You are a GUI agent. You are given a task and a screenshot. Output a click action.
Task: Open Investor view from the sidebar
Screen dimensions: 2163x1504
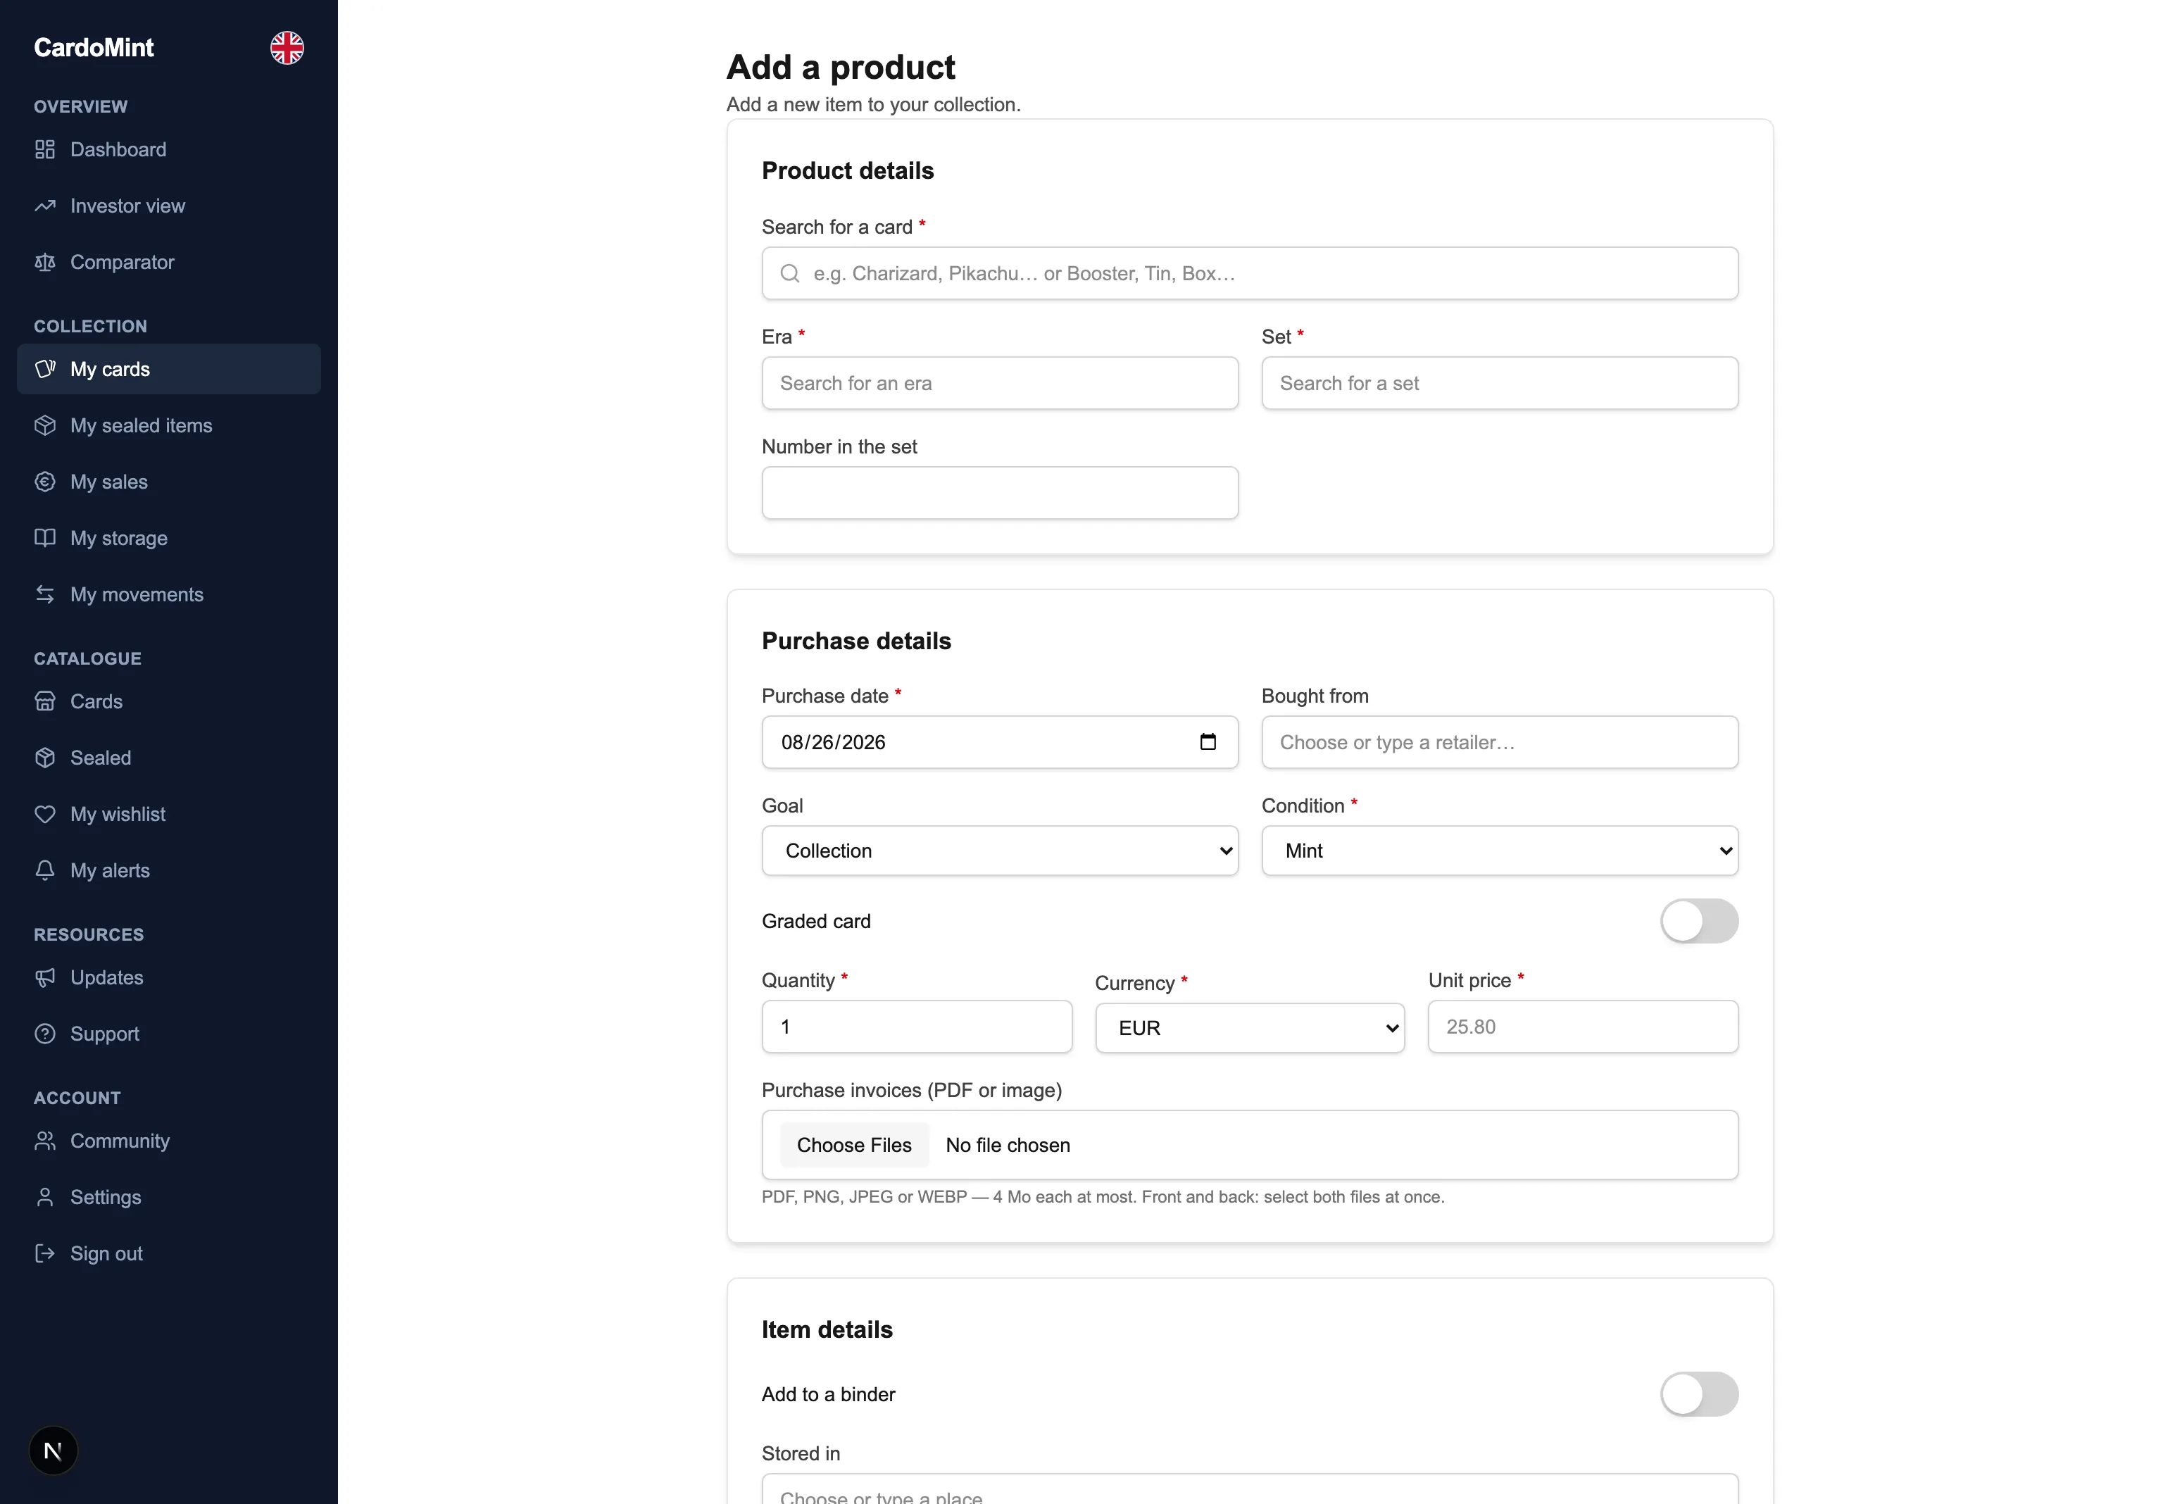pos(168,206)
